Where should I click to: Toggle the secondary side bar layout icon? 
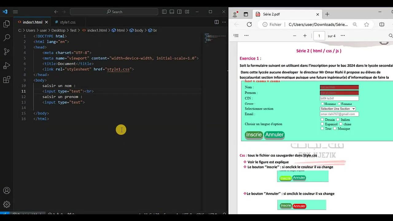[180, 12]
